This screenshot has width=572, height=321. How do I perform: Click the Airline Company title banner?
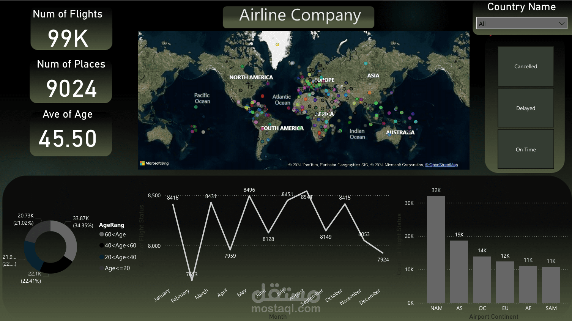pos(298,17)
